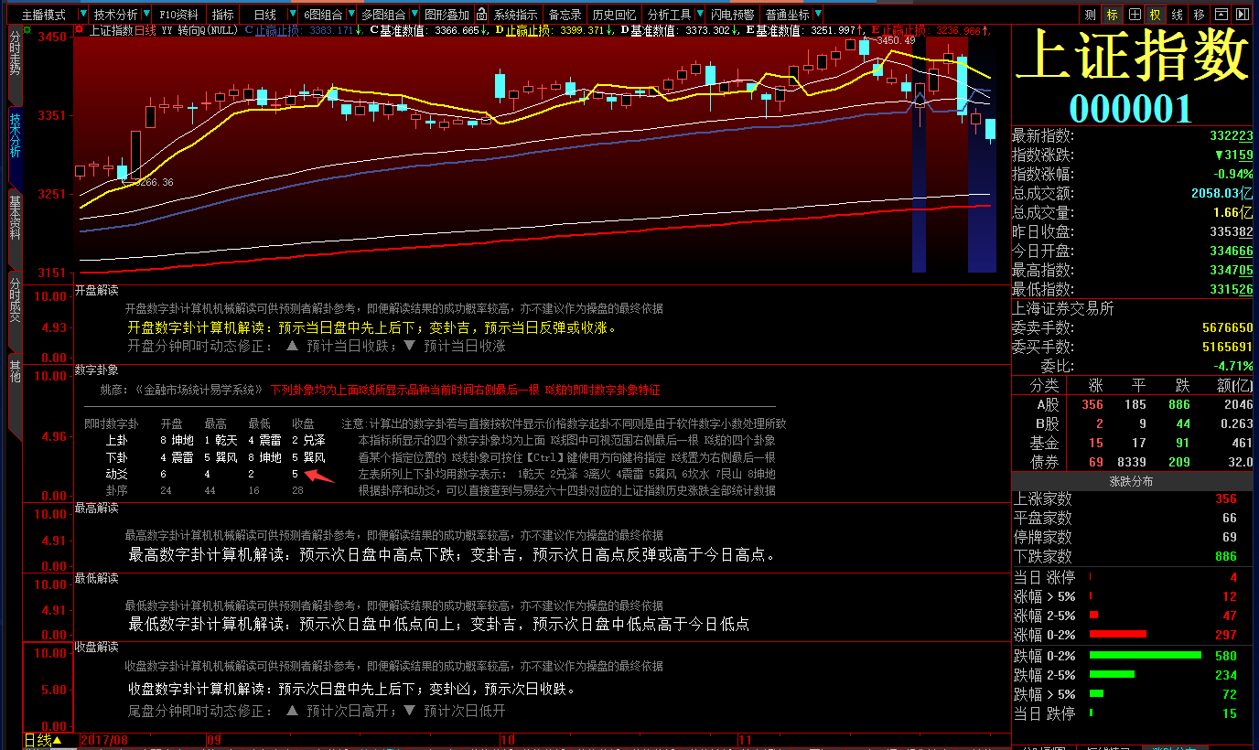
Task: Expand the 6图组合 dropdown arrow
Action: pos(351,15)
